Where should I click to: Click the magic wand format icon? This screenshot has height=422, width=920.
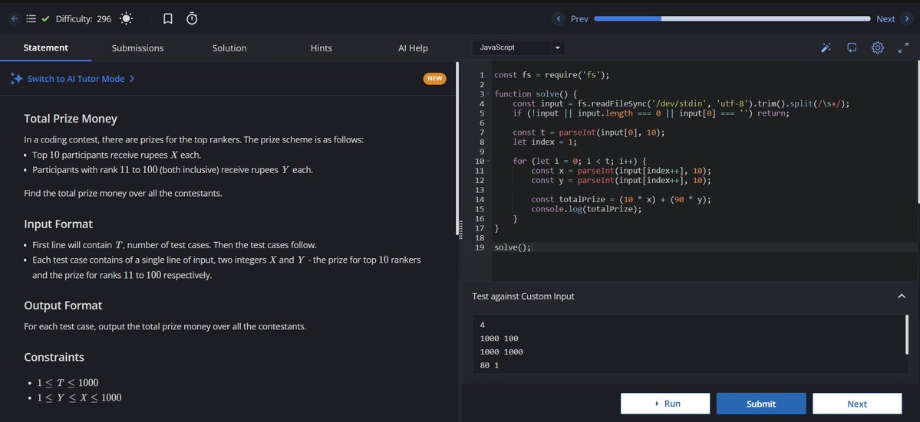coord(826,48)
